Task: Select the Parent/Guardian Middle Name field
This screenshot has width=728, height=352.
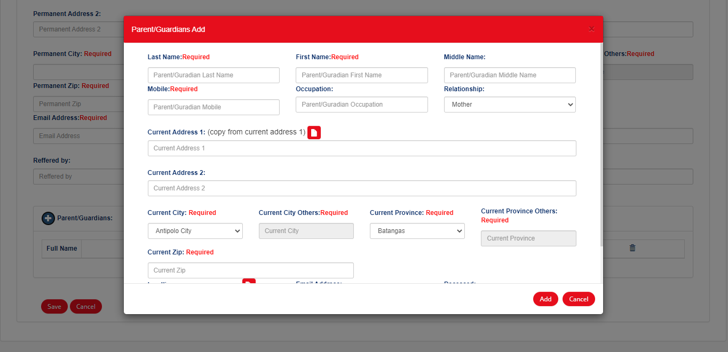Action: (x=509, y=75)
